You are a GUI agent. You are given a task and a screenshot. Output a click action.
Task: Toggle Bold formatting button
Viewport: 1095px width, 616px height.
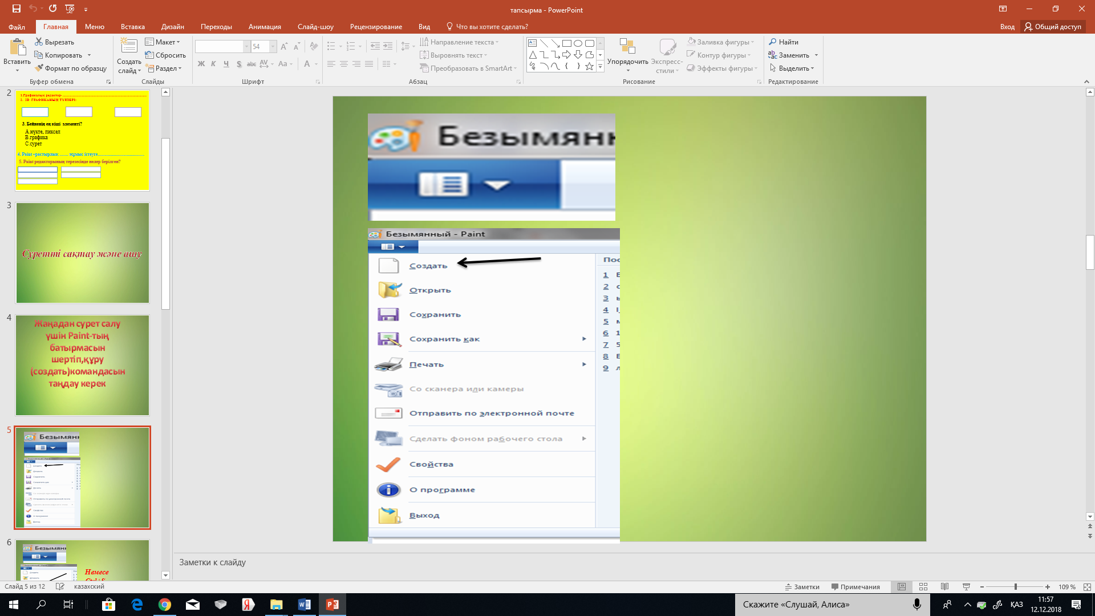pyautogui.click(x=201, y=64)
